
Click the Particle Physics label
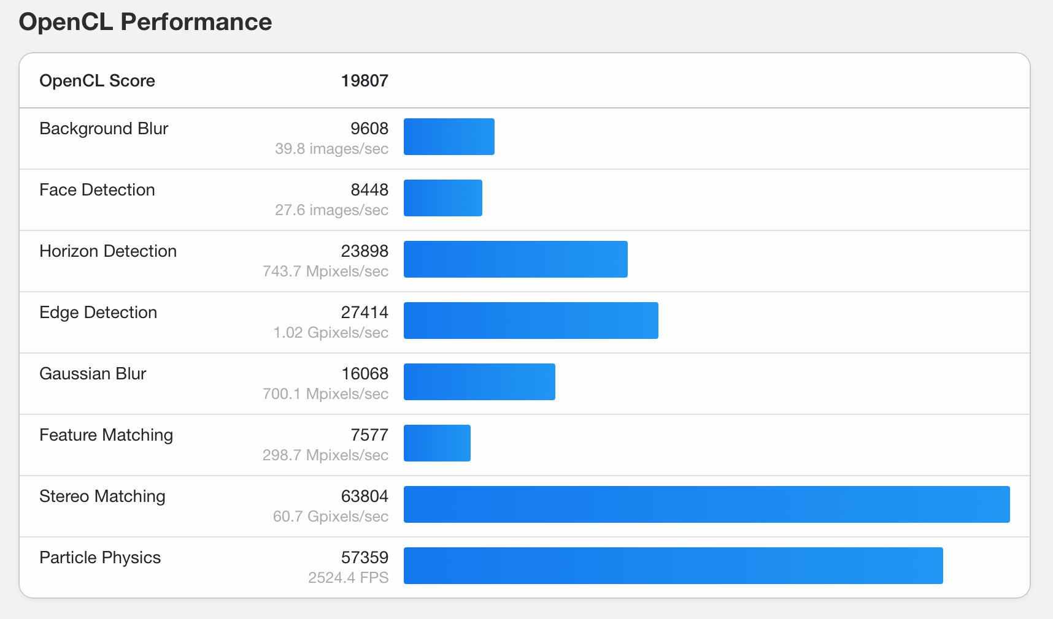100,558
